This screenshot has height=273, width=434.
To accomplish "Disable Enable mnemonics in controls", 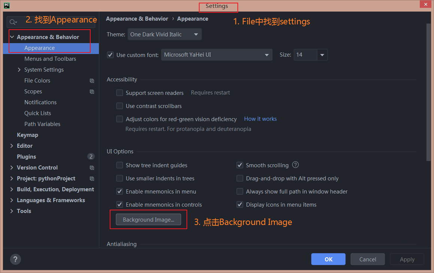I will click(119, 204).
